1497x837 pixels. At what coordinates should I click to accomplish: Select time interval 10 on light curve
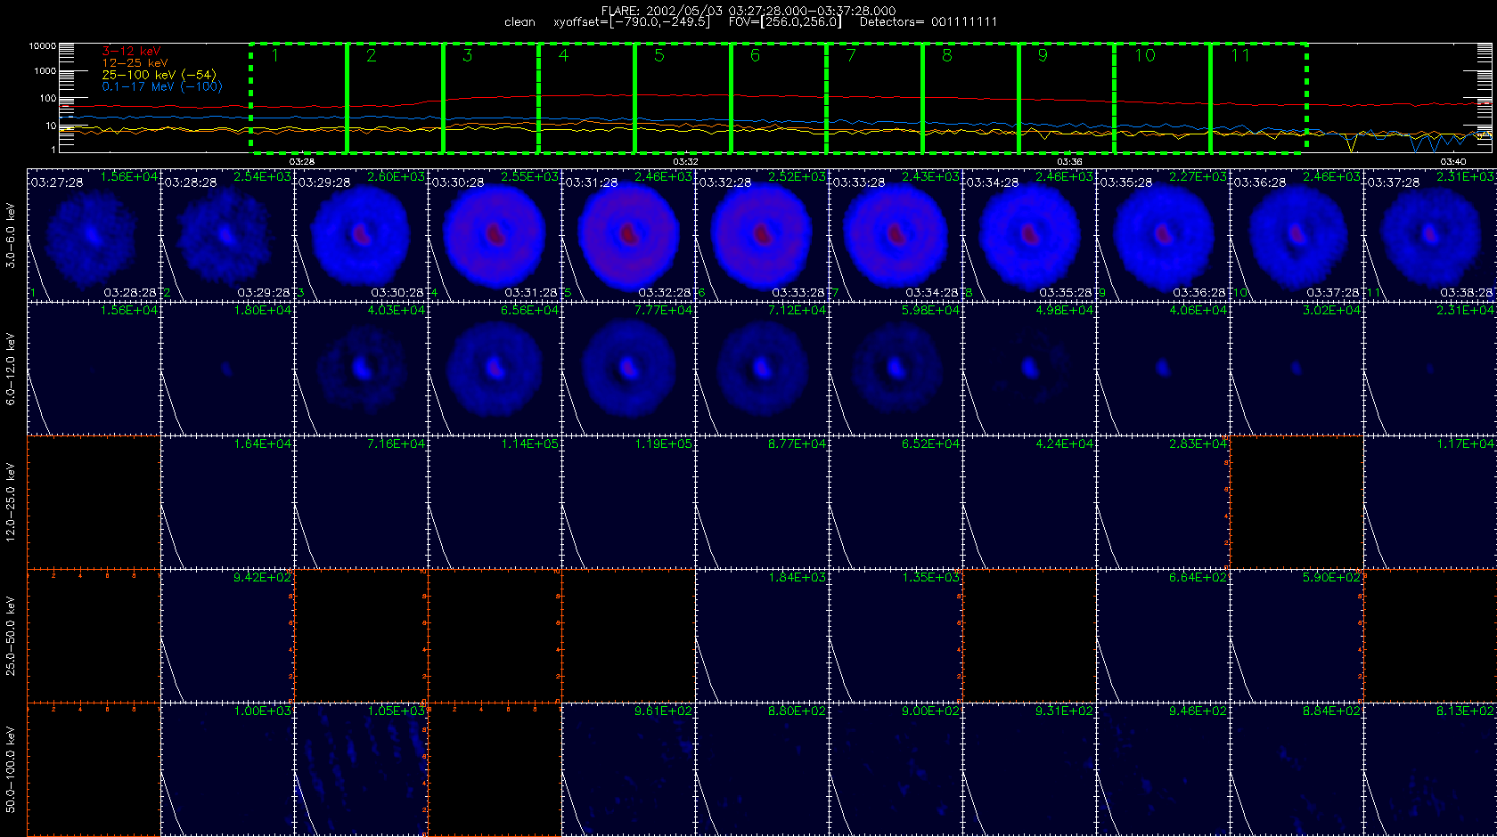click(x=1163, y=98)
